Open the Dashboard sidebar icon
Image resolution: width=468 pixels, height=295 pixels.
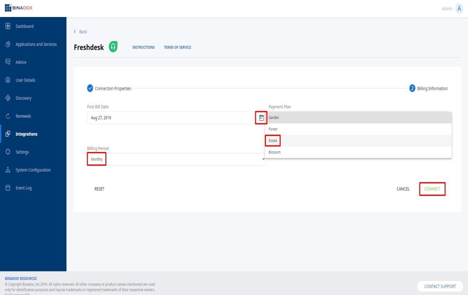(x=8, y=26)
